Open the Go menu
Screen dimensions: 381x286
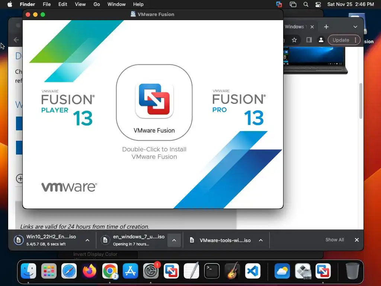pyautogui.click(x=97, y=4)
